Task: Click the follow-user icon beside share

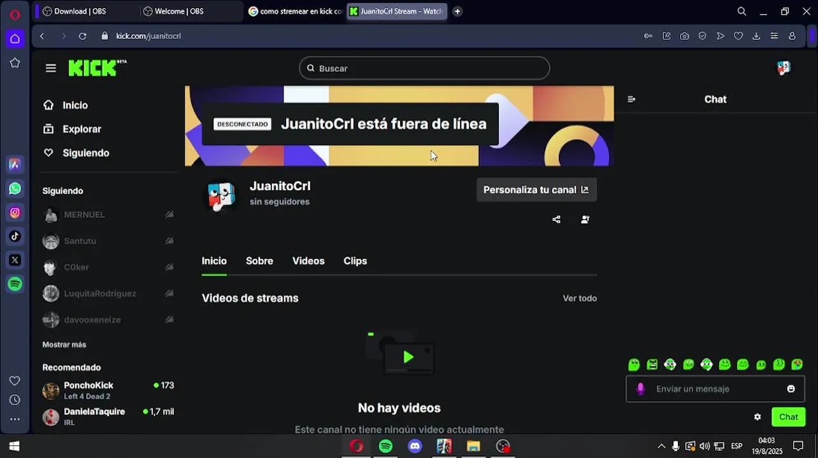Action: pos(585,219)
